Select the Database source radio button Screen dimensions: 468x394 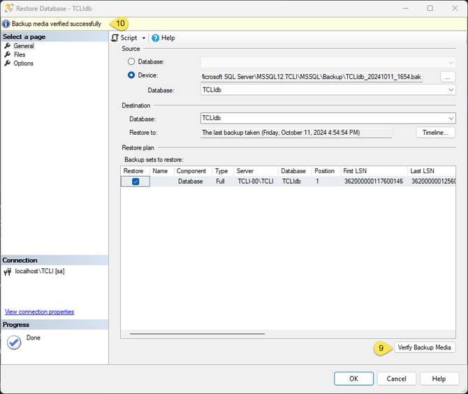131,61
